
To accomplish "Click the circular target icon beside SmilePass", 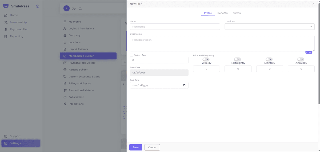I will [x=38, y=6].
